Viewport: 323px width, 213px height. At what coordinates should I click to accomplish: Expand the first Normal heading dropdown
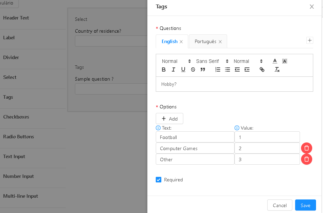(x=176, y=61)
